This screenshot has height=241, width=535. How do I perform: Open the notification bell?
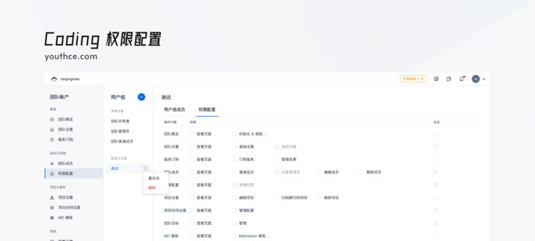click(x=461, y=79)
